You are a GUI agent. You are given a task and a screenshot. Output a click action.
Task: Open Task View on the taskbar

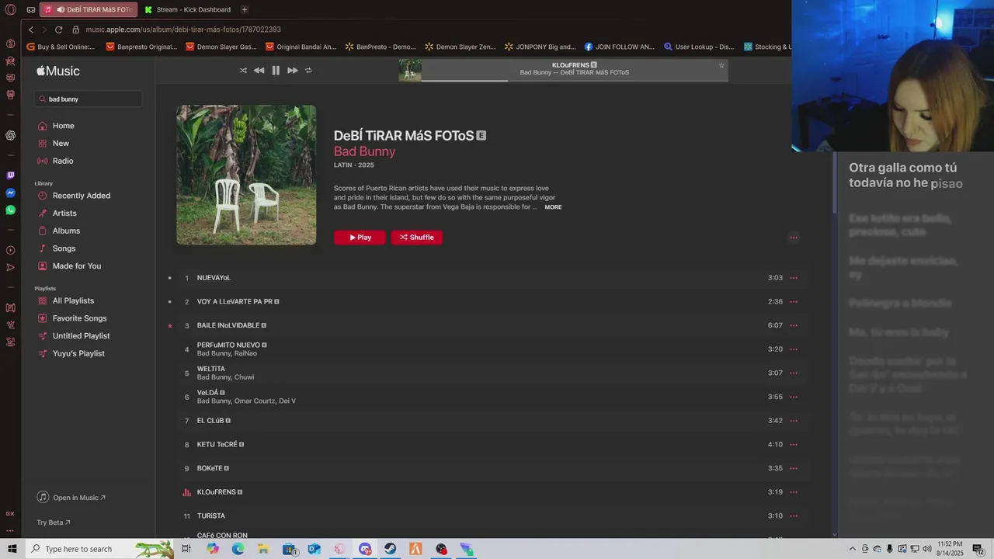tap(186, 549)
